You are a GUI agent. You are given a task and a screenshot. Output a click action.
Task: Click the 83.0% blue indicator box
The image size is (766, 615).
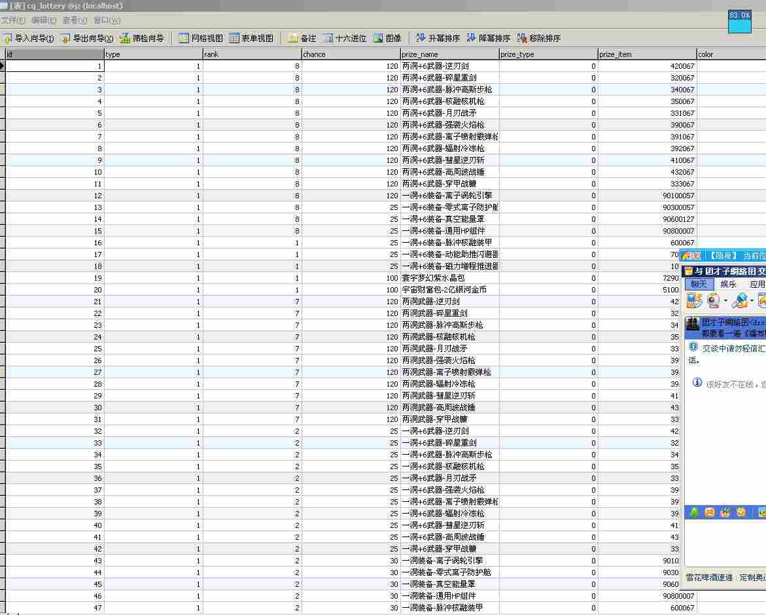coord(740,22)
